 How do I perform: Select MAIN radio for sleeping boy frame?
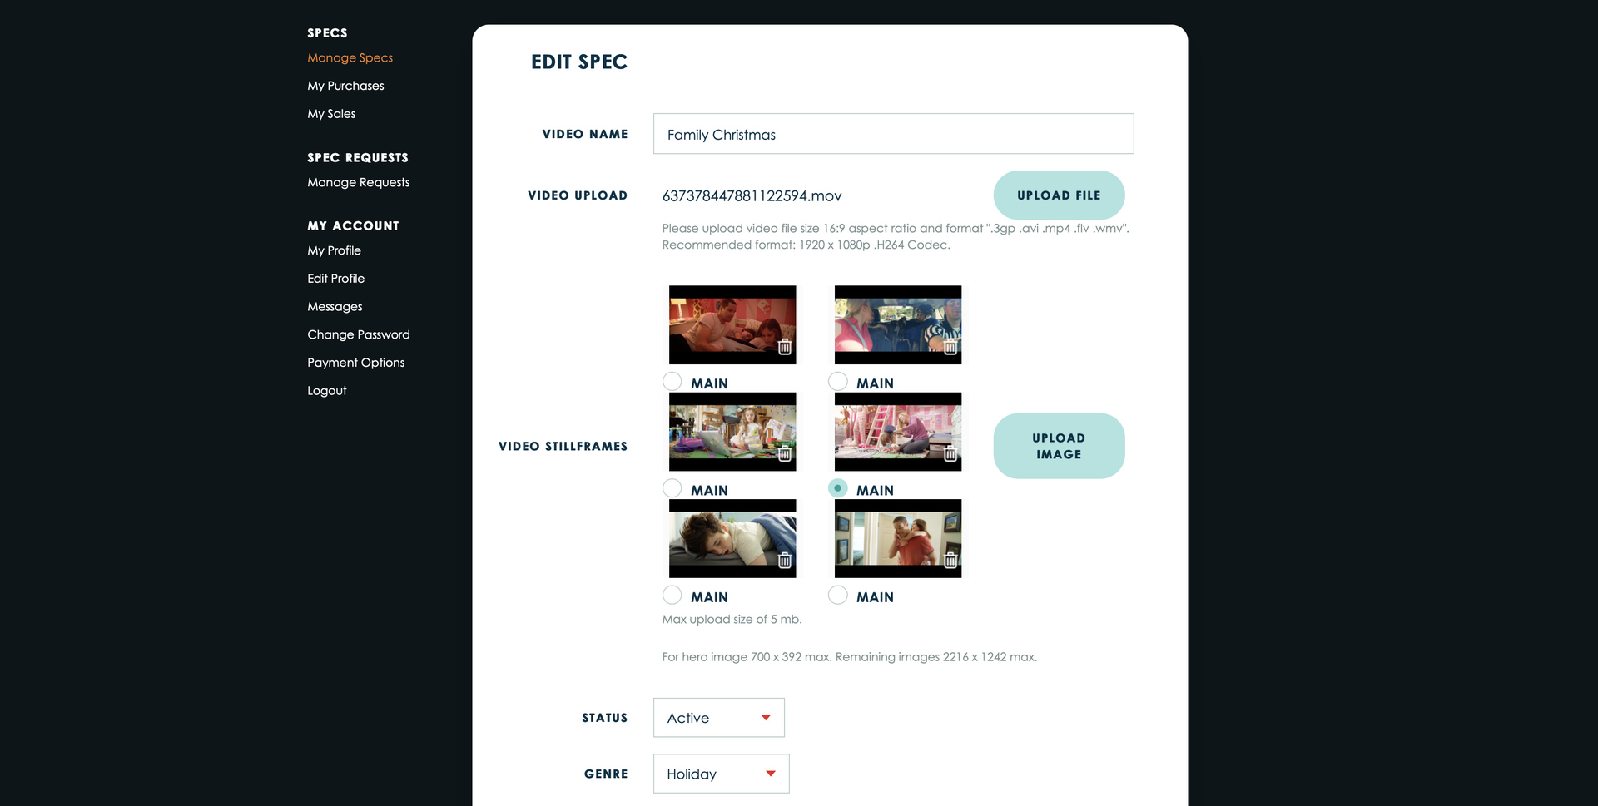pyautogui.click(x=672, y=596)
